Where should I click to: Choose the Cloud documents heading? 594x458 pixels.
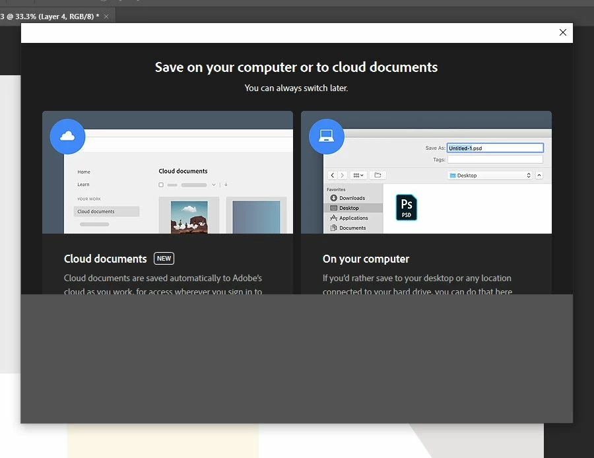(106, 259)
